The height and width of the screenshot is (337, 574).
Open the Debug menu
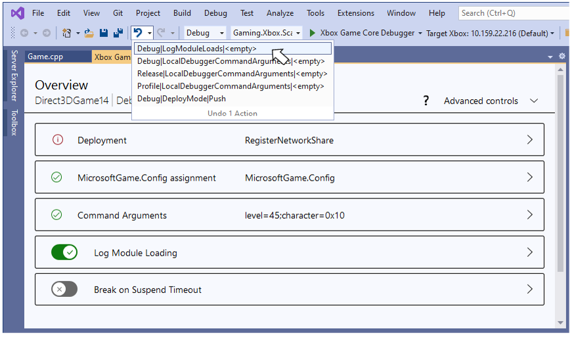coord(215,13)
